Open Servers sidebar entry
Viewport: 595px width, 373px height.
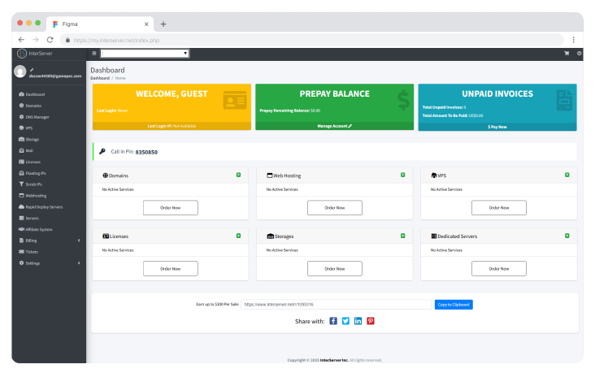pyautogui.click(x=29, y=218)
